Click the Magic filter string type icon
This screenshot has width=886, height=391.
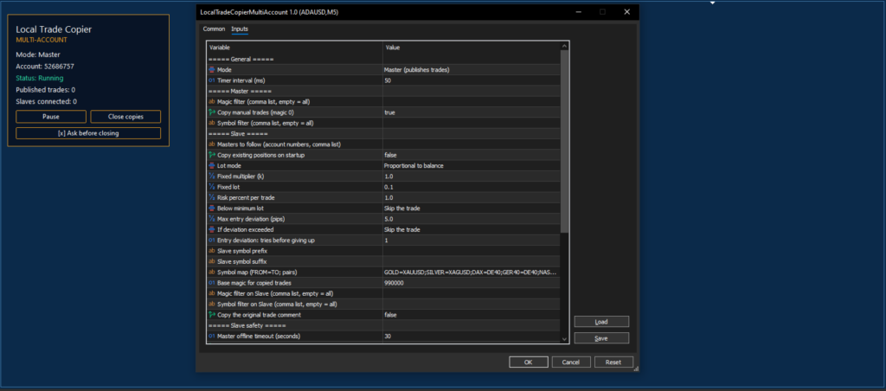[x=212, y=102]
